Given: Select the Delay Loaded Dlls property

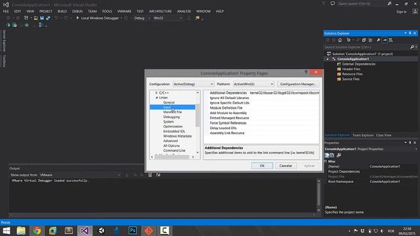Looking at the screenshot, I should tap(223, 128).
